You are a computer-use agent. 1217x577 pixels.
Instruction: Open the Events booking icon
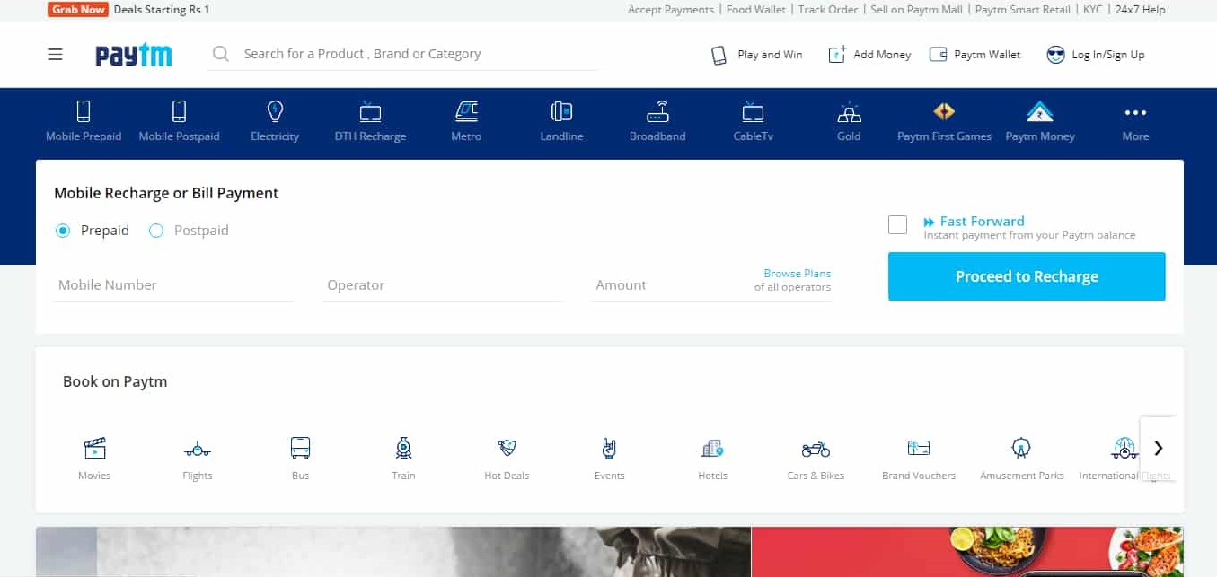tap(609, 447)
